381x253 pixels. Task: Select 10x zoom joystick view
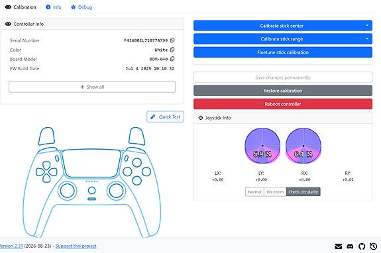(275, 192)
